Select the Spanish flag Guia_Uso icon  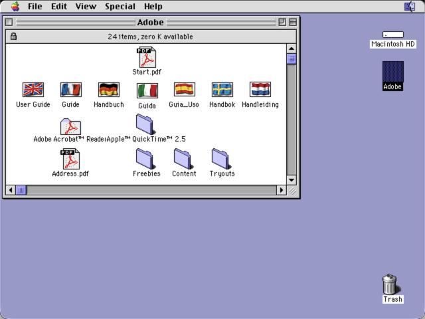point(185,89)
